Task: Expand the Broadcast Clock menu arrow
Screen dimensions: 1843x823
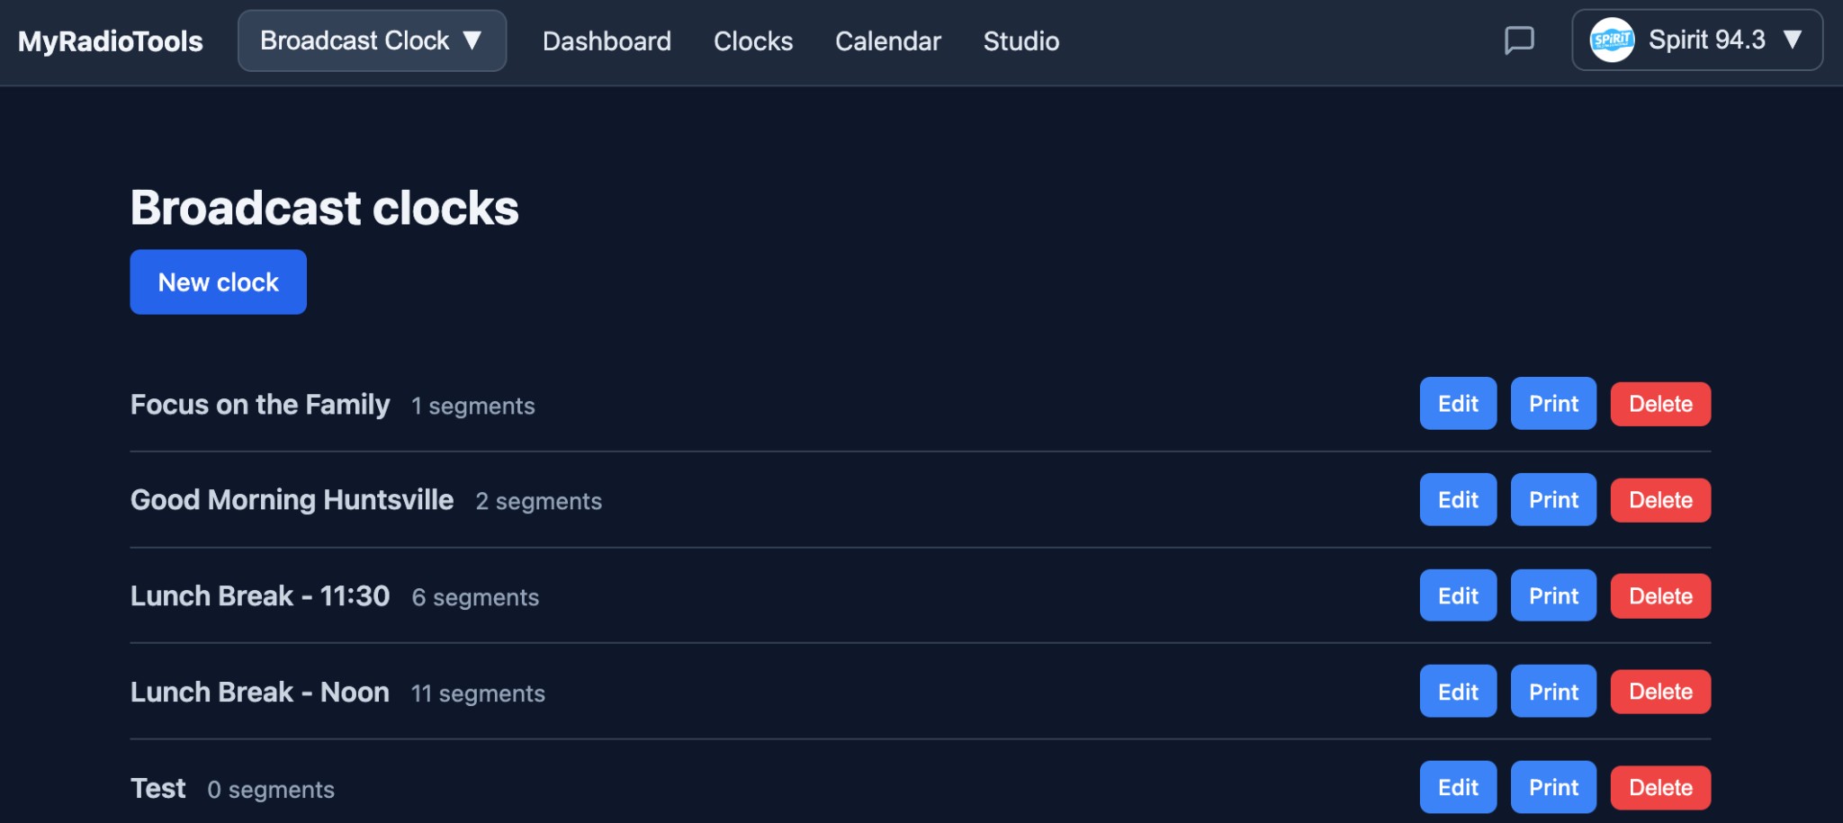Action: click(476, 40)
